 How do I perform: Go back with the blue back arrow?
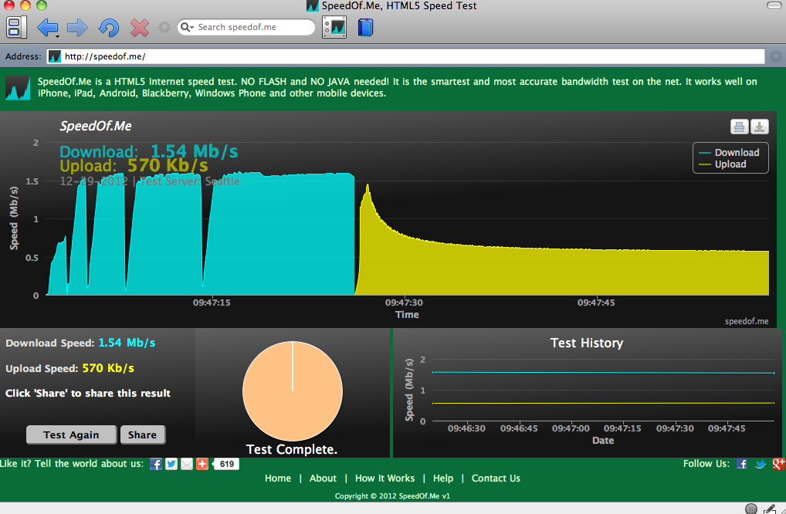tap(46, 27)
